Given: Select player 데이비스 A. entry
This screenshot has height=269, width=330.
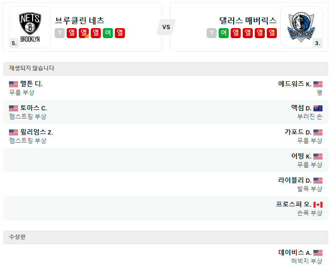Looking at the screenshot, I should point(294,252).
